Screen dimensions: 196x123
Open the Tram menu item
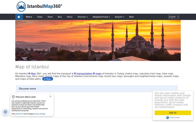coord(50,17)
